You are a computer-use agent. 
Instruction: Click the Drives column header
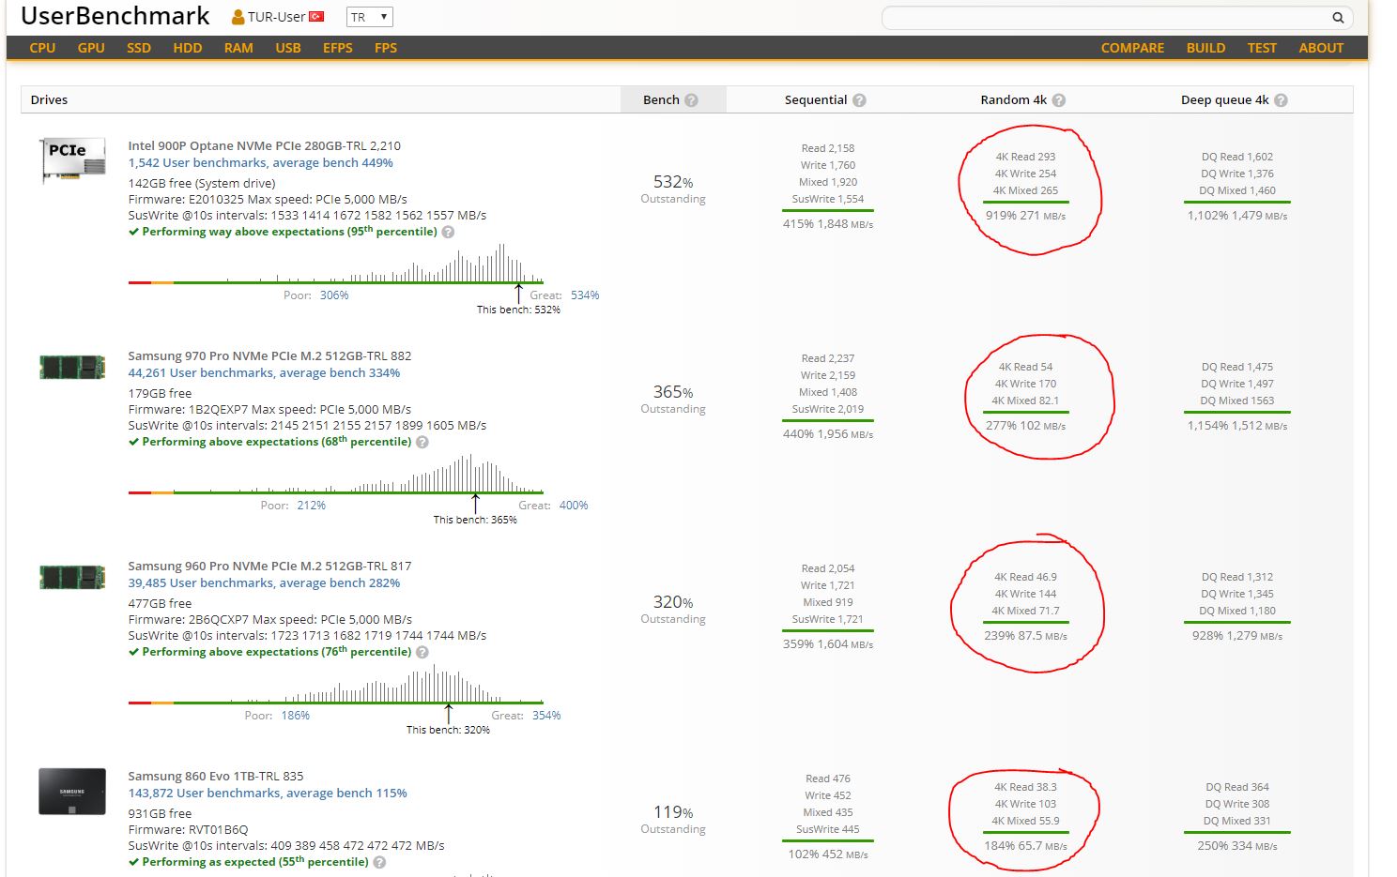(49, 100)
